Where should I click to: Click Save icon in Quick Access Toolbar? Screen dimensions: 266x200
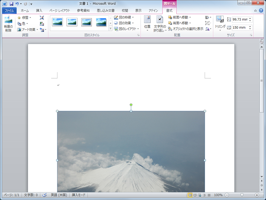pyautogui.click(x=11, y=4)
